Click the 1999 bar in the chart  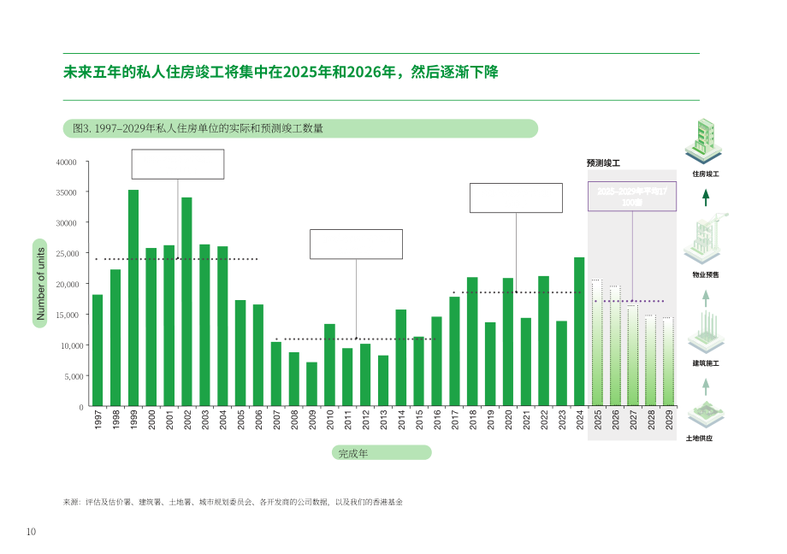[133, 298]
